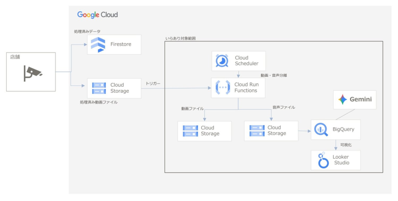Click the Cloud Scheduler clock icon
The height and width of the screenshot is (201, 398).
coord(222,61)
